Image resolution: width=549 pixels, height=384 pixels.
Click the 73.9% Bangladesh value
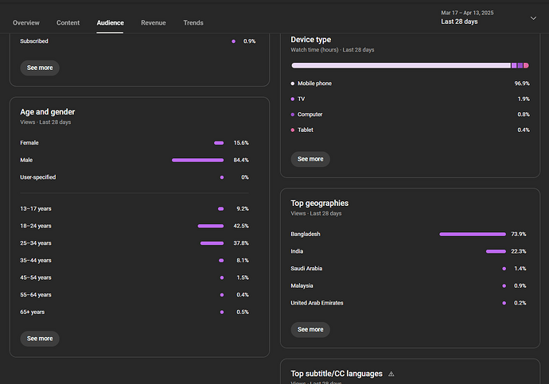[519, 234]
